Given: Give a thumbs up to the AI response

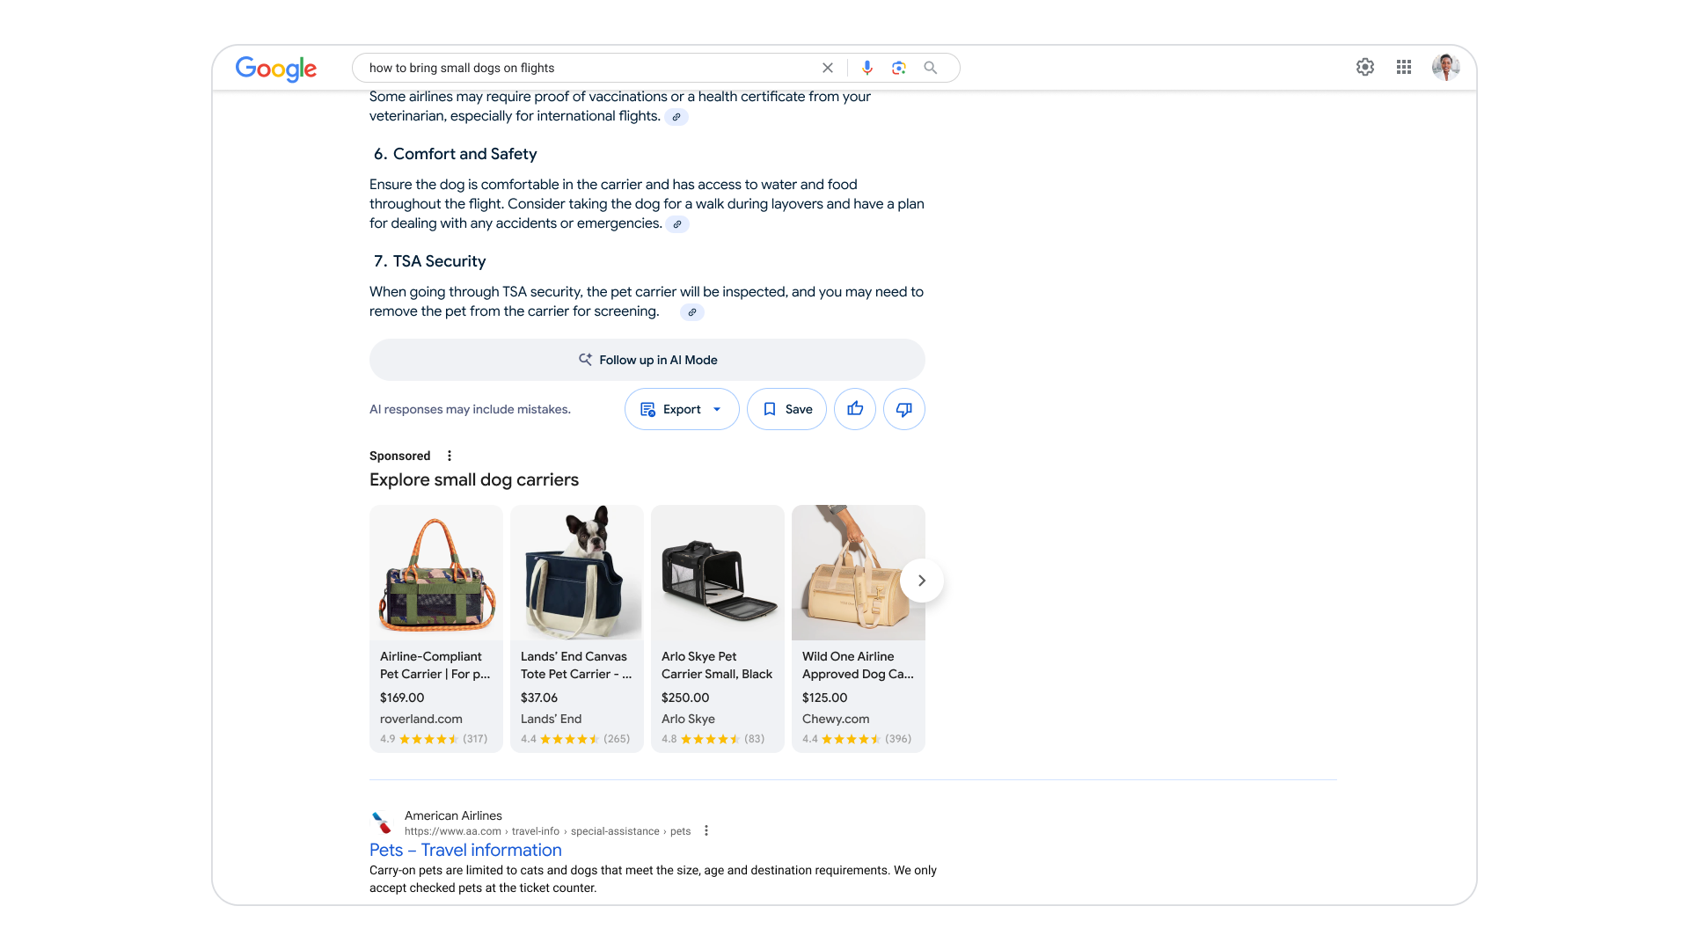Looking at the screenshot, I should click(x=854, y=409).
